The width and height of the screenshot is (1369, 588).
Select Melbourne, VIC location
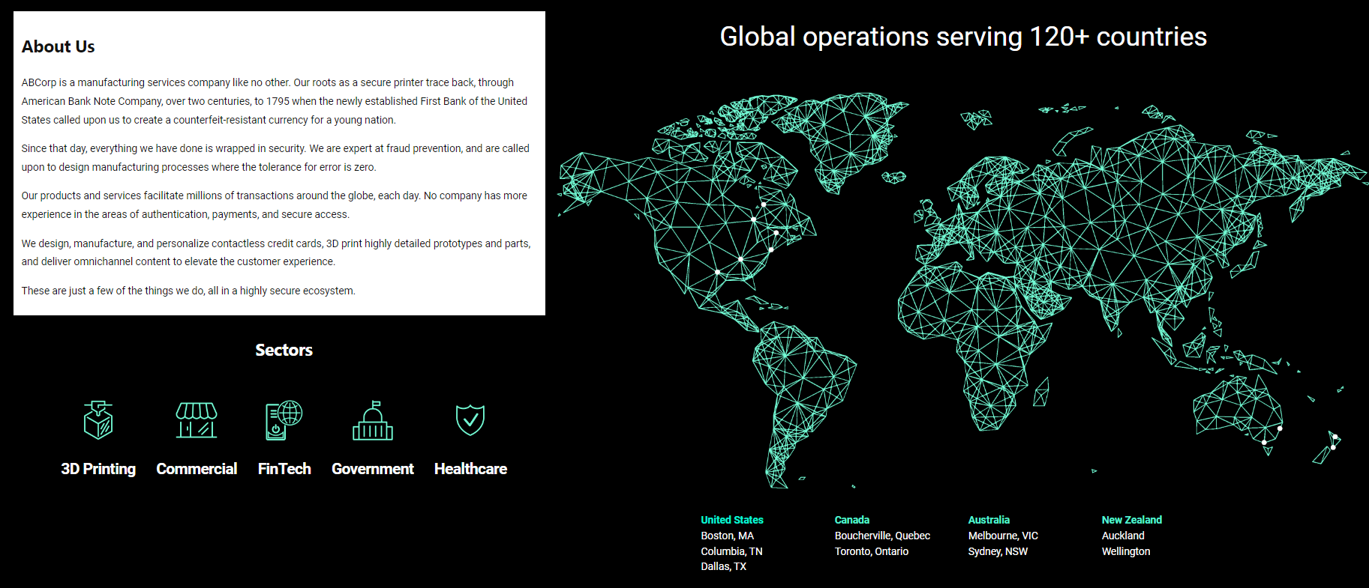[x=1003, y=536]
